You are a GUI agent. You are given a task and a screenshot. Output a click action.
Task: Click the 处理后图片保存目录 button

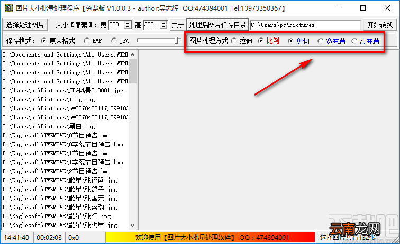coord(217,25)
